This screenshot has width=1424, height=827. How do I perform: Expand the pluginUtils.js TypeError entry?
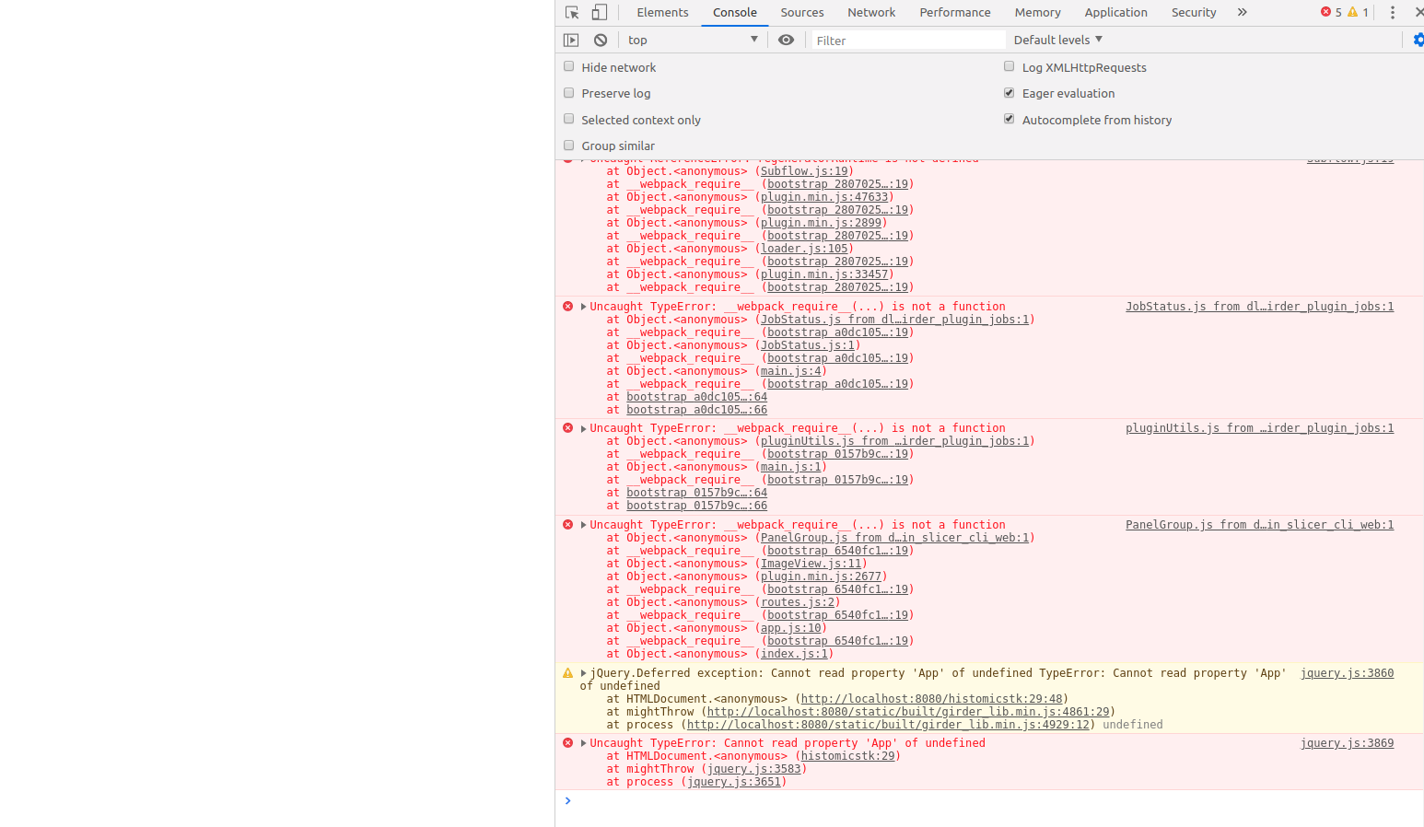584,428
